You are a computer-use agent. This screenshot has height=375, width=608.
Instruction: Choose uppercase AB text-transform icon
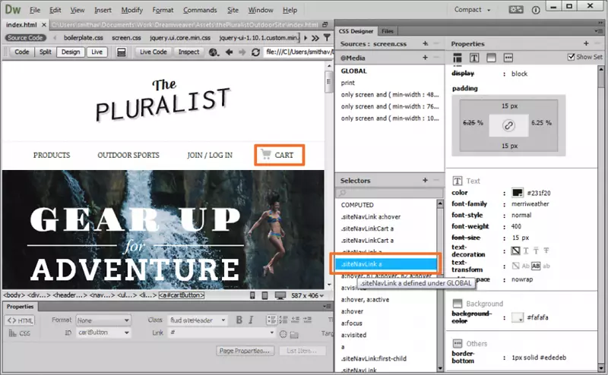536,266
